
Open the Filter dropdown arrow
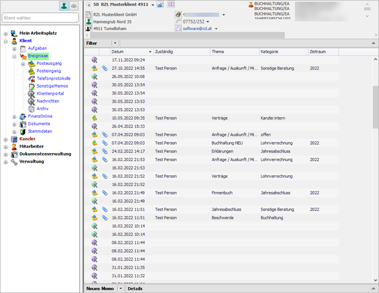click(115, 43)
